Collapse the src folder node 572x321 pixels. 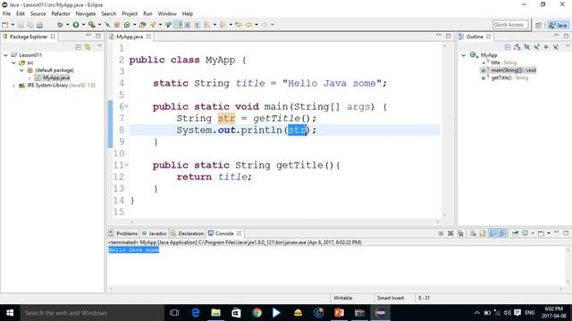point(13,62)
